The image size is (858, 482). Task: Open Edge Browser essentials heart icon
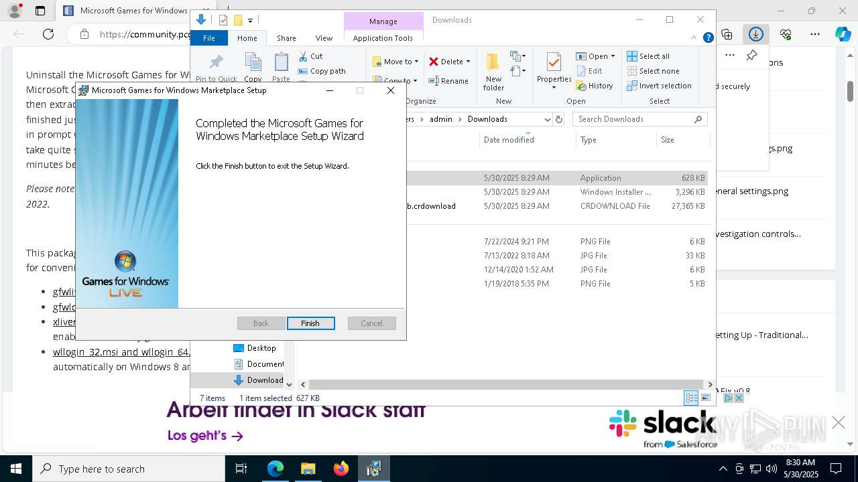(x=786, y=34)
